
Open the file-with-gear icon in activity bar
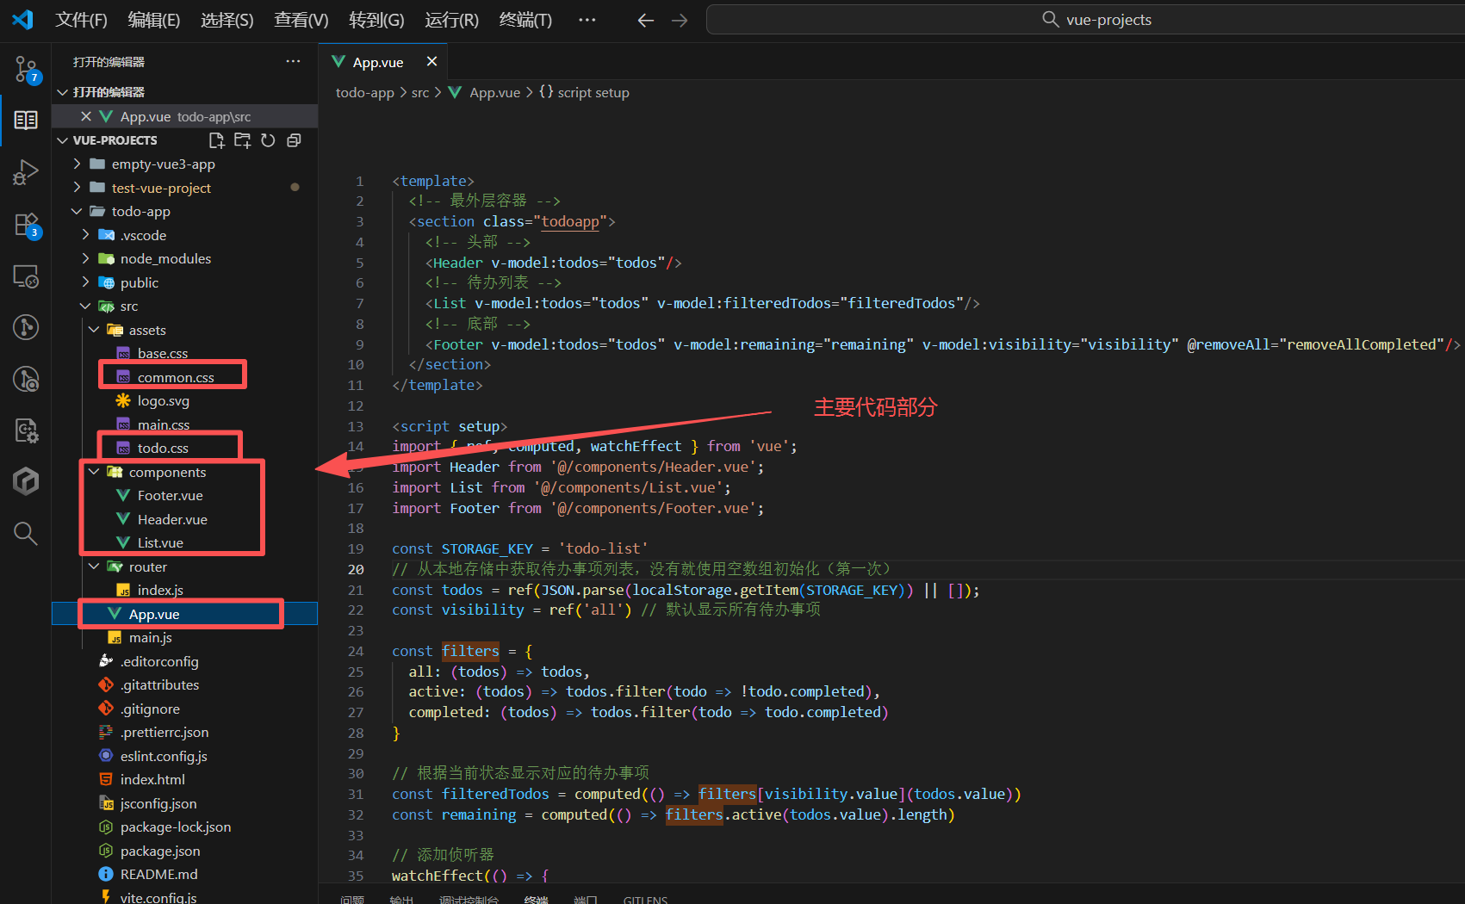(26, 430)
